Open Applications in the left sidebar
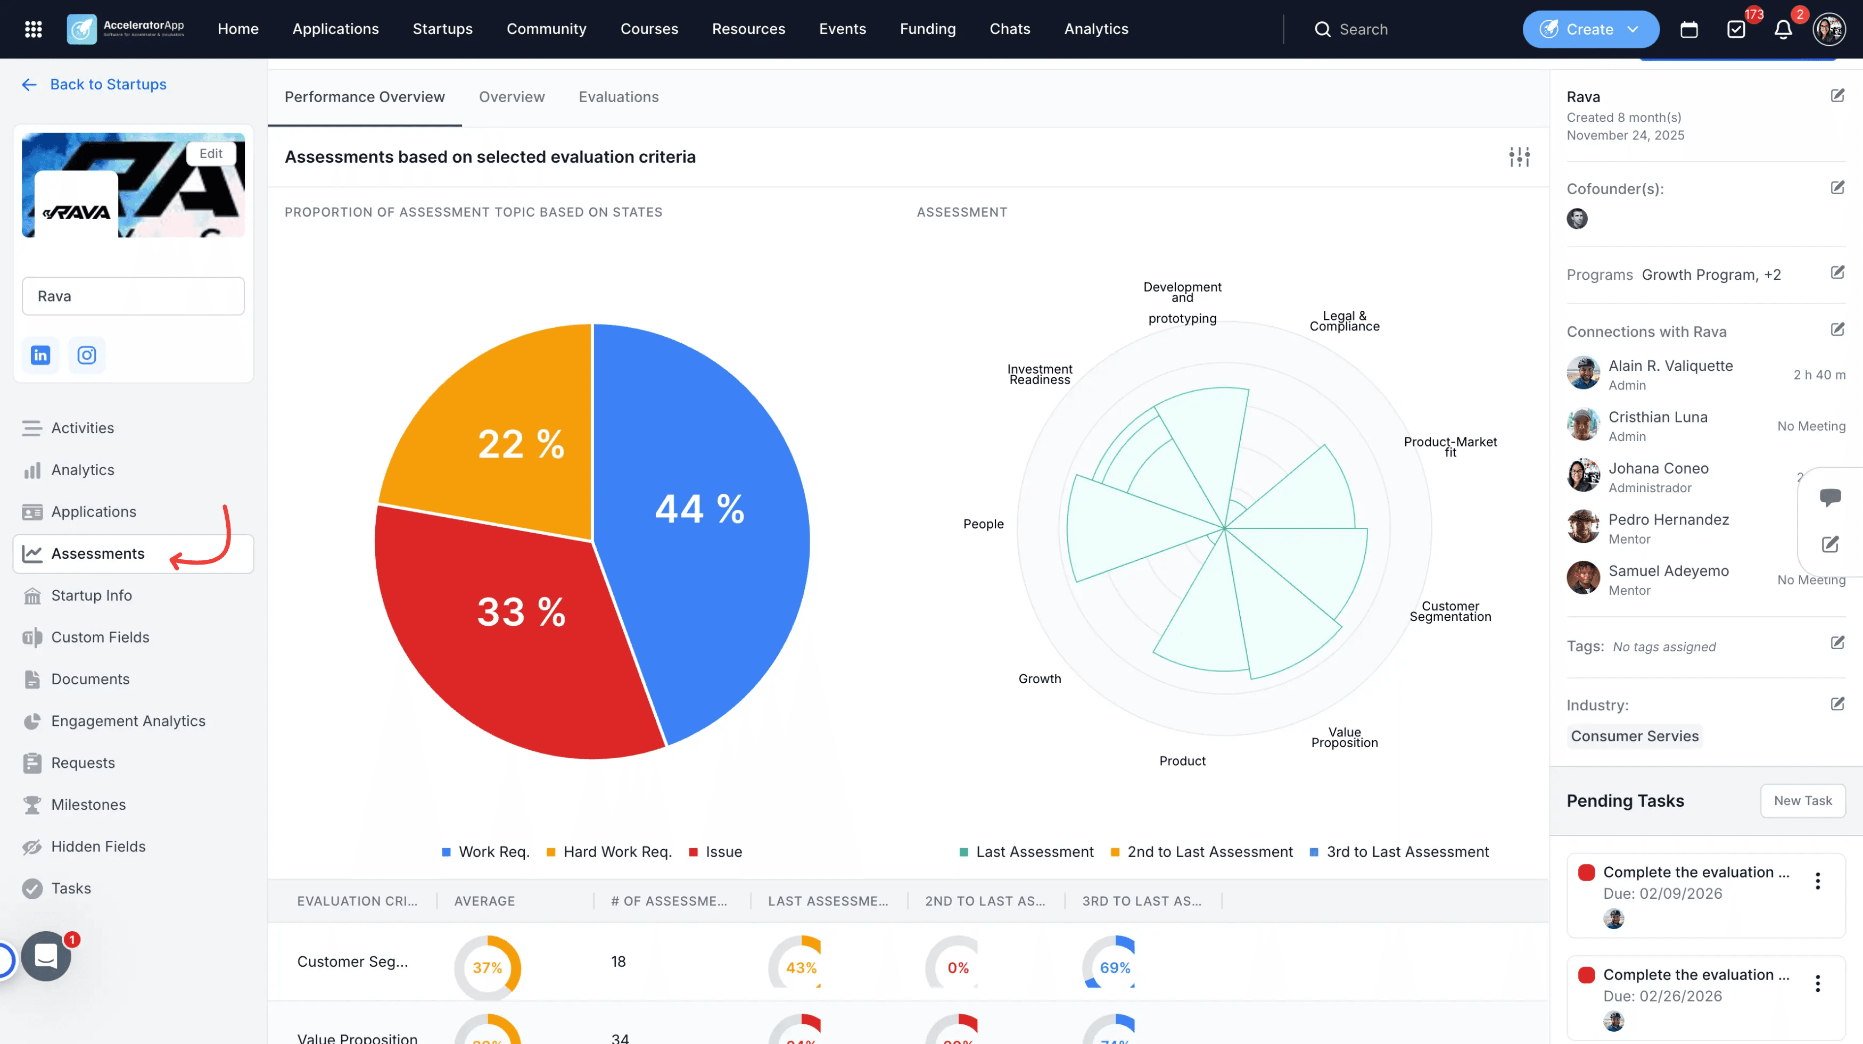The width and height of the screenshot is (1863, 1044). coord(133,512)
